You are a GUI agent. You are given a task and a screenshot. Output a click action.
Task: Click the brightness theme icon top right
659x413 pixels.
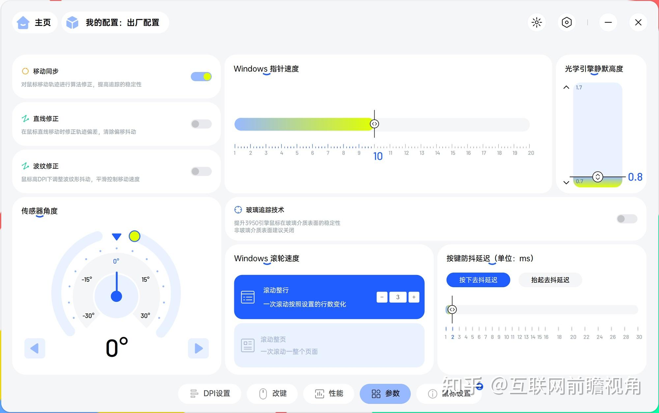536,22
